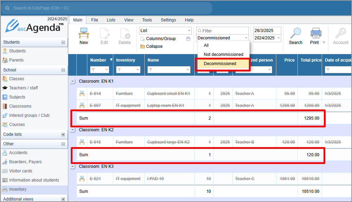Viewport: 352px width, 202px height.
Task: Expand the Code lists section
Action: click(x=63, y=134)
